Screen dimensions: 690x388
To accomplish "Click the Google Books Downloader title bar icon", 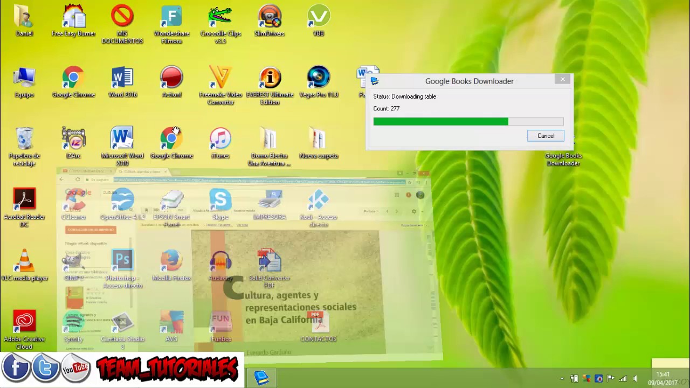I will [375, 81].
